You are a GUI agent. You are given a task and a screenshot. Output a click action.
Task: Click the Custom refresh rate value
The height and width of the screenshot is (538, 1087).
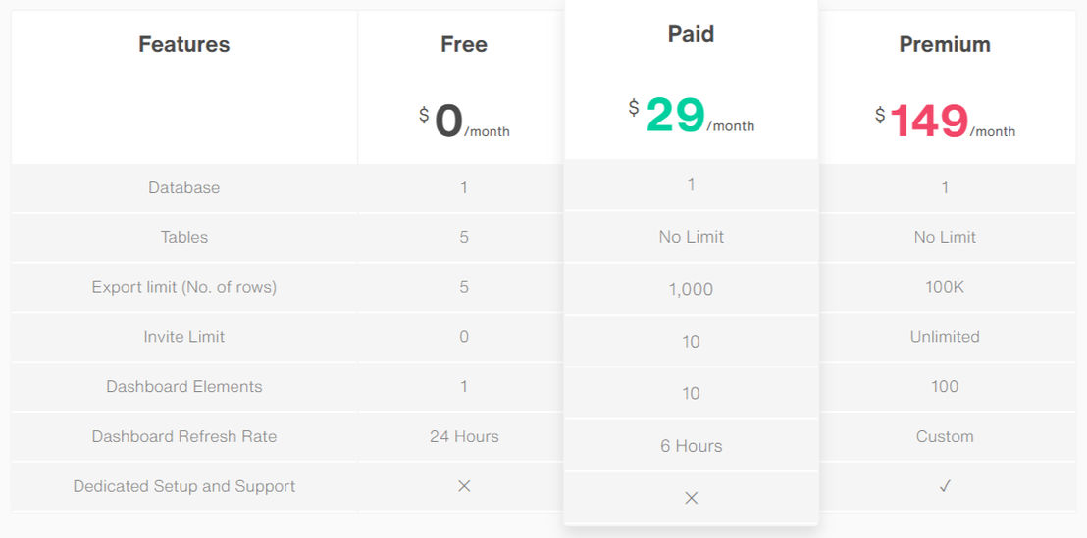click(944, 436)
